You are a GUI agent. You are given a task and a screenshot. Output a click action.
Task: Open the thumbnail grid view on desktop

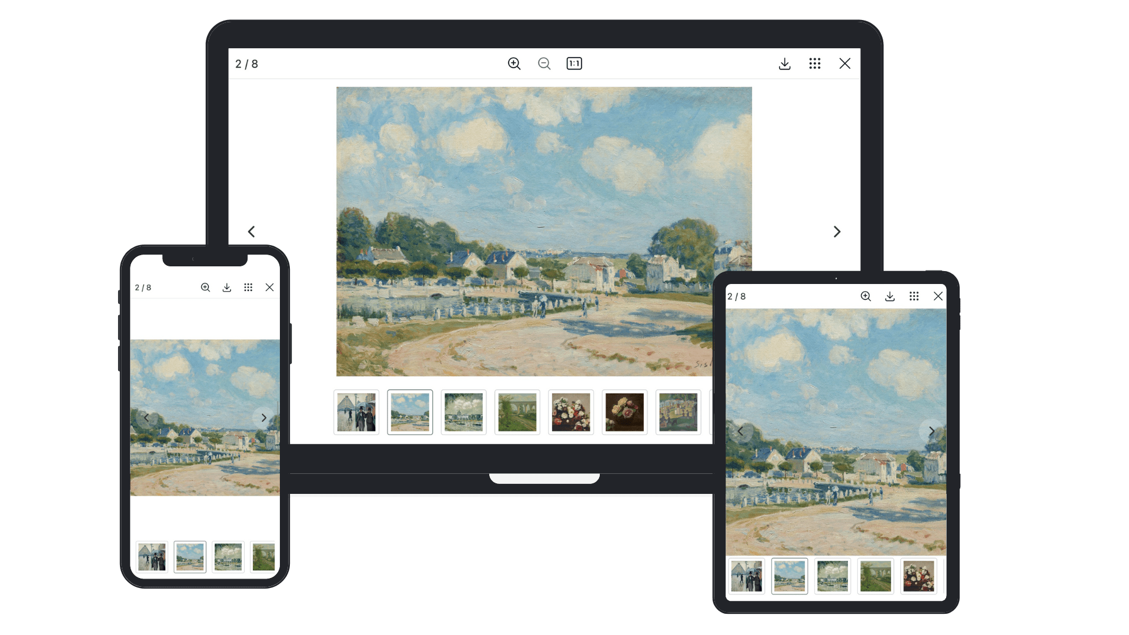click(814, 63)
